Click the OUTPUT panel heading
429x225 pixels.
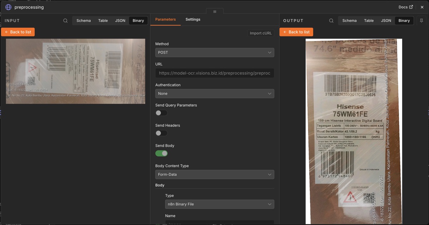click(x=293, y=21)
